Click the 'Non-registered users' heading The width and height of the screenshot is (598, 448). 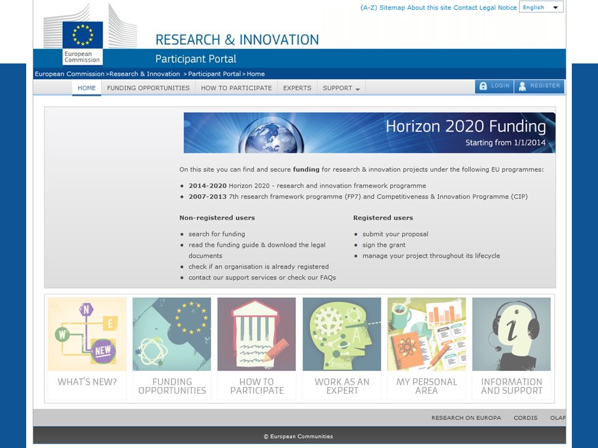pos(217,218)
